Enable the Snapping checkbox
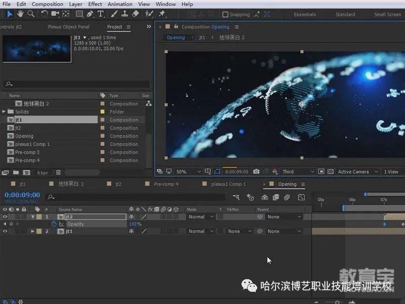The width and height of the screenshot is (405, 304). click(225, 15)
